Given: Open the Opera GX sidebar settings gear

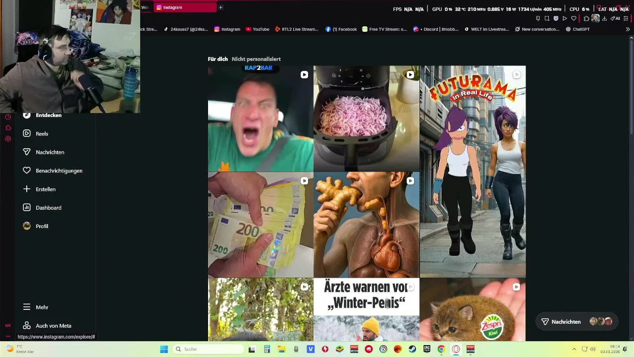Looking at the screenshot, I should tap(8, 139).
